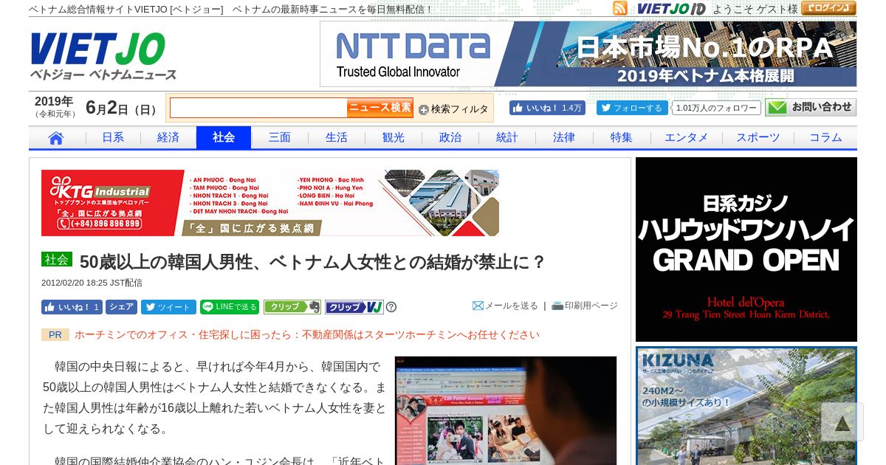Click the 6月2日（日） date text
Viewport: 886px width, 465px height.
click(x=122, y=108)
